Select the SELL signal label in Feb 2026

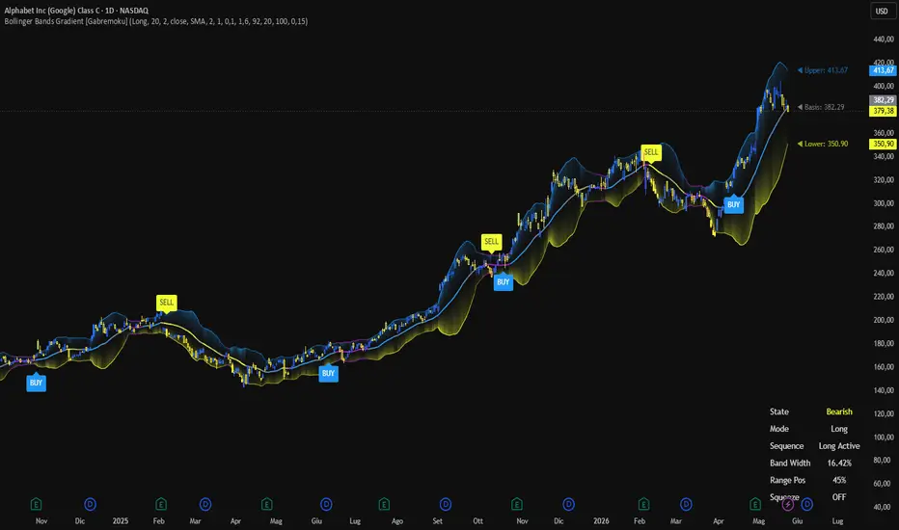[651, 153]
